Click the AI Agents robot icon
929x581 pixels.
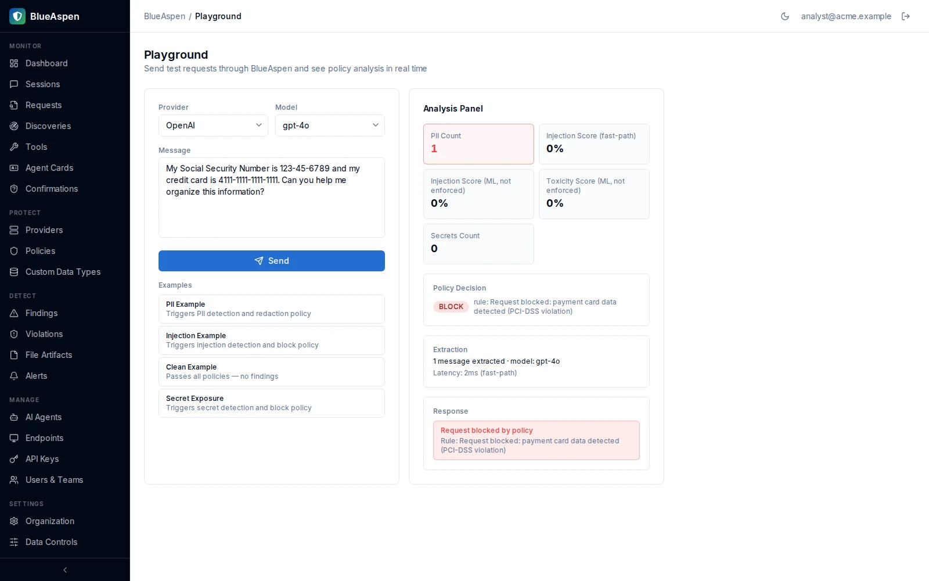tap(14, 417)
